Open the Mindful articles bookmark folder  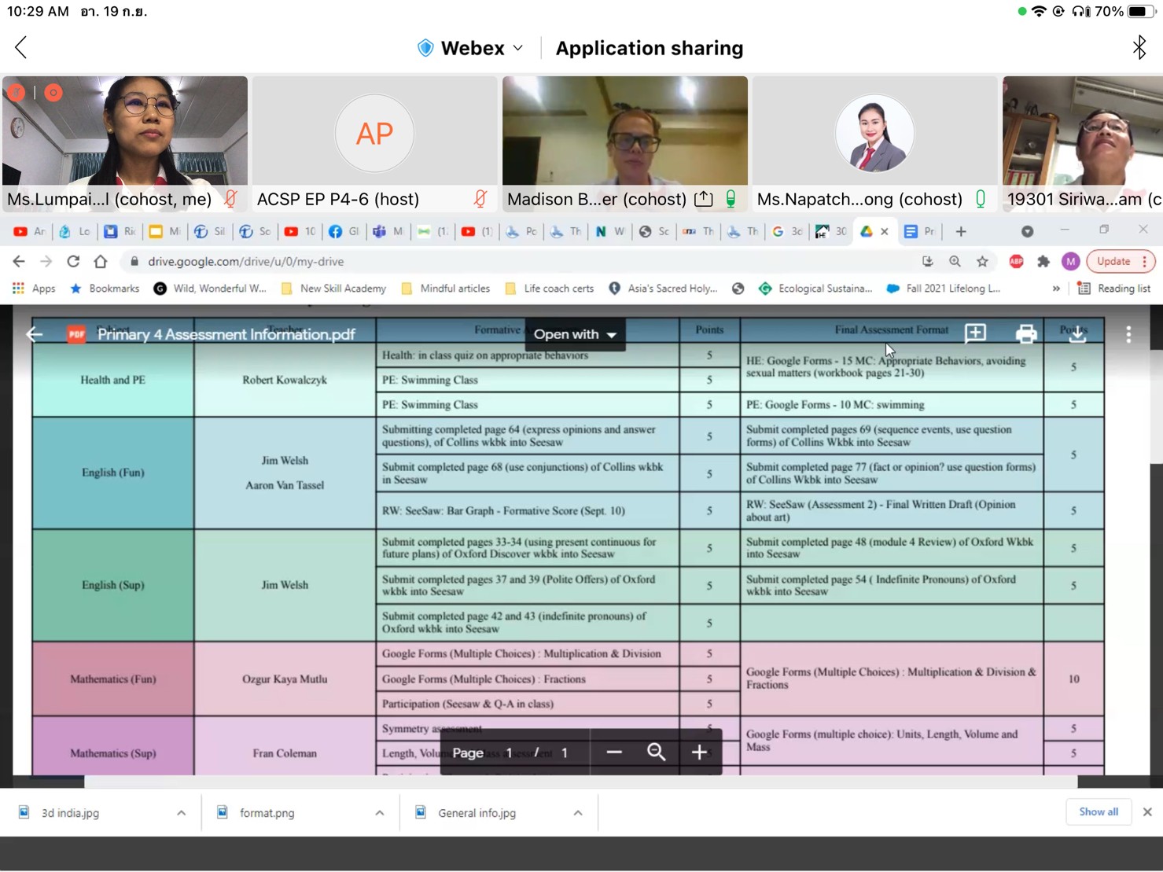point(446,289)
